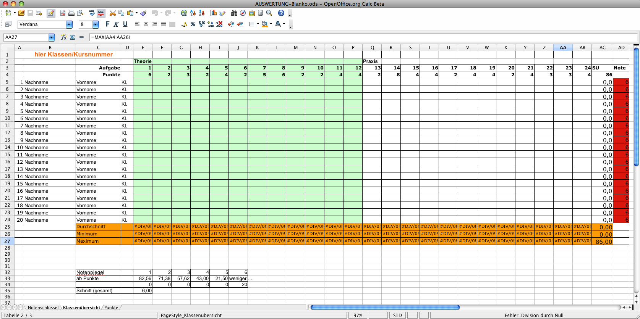
Task: Select the Format Paintbrush
Action: pos(143,13)
